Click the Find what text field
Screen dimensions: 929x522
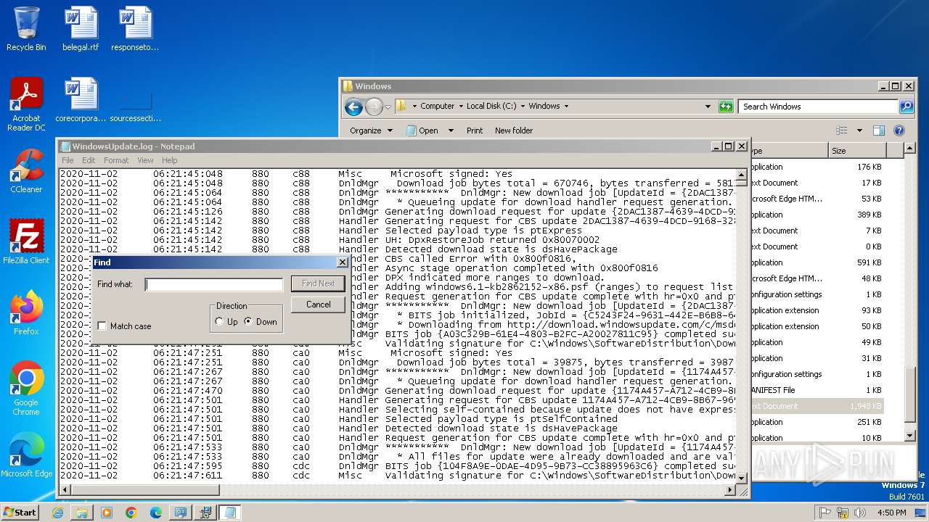click(x=214, y=284)
